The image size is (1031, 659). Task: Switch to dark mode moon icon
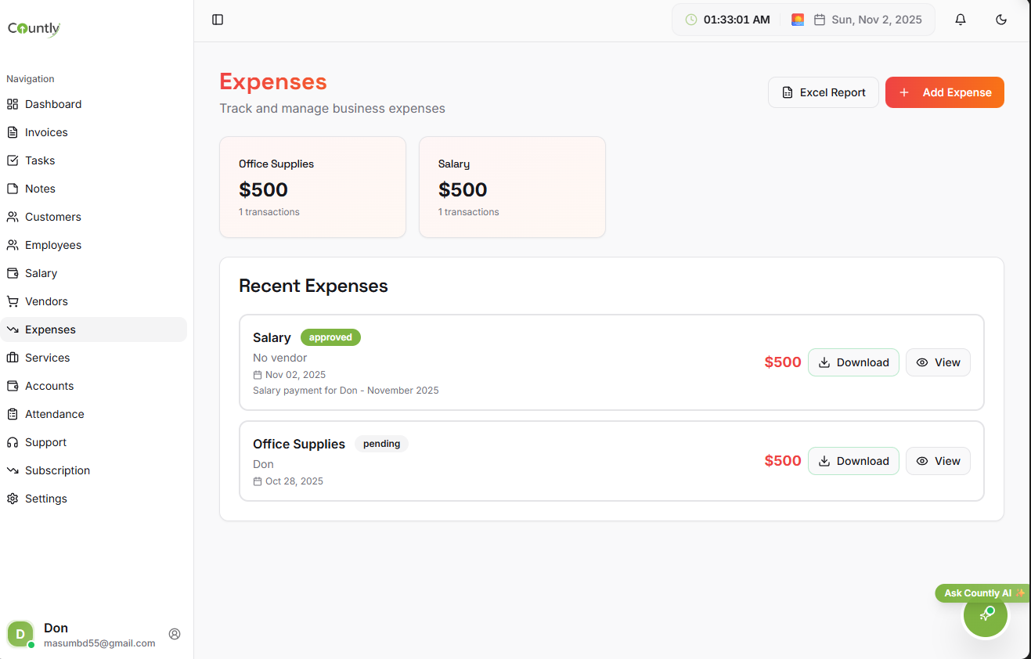(x=1001, y=20)
